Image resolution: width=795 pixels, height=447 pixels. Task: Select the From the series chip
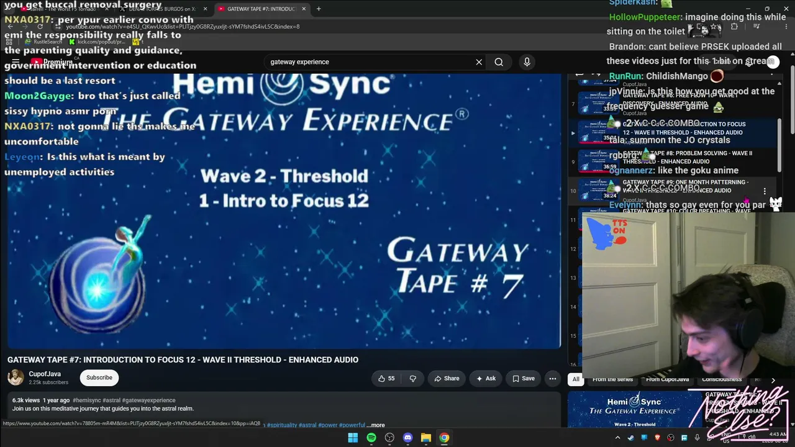(612, 379)
